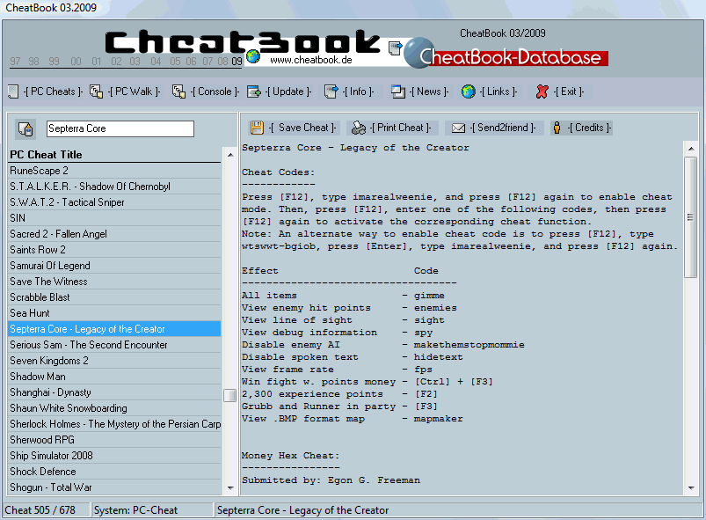Click the down arrow of the cheat list scrollbar
Image resolution: width=706 pixels, height=520 pixels.
coord(230,488)
